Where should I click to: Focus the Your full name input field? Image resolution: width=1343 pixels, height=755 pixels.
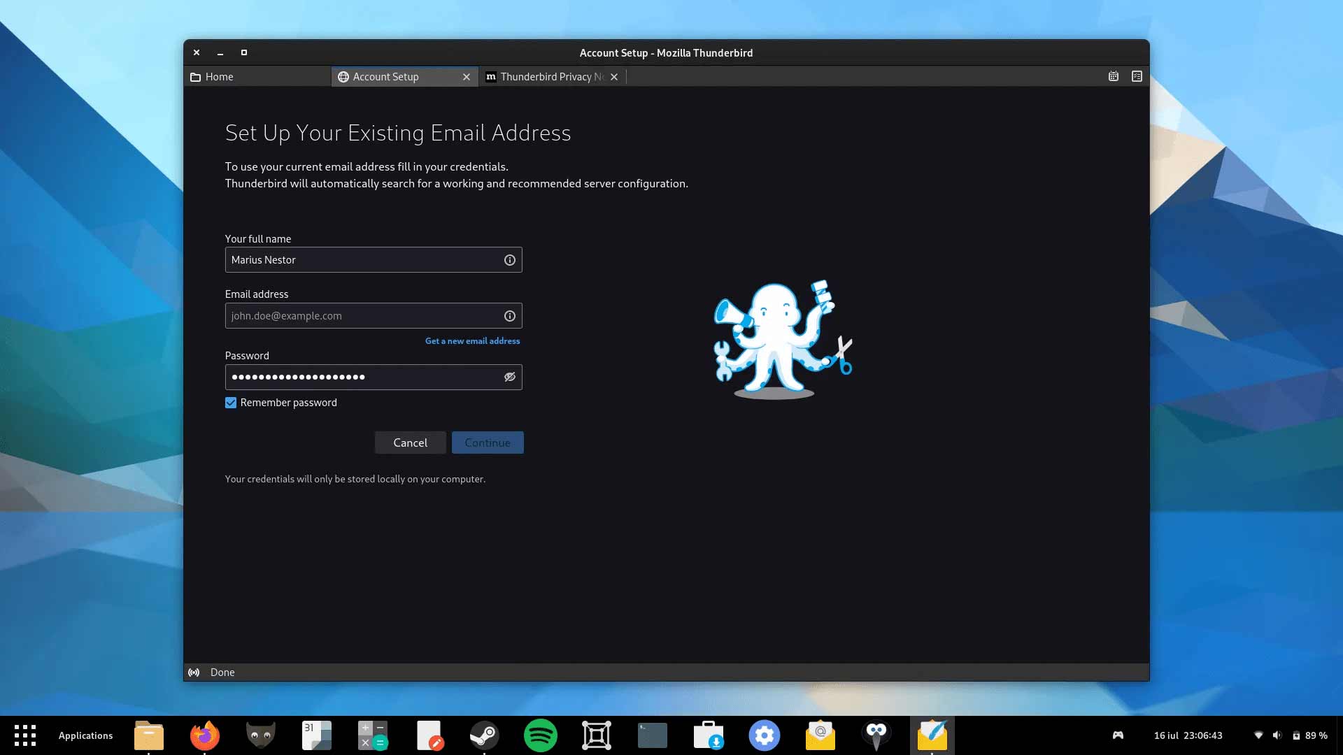click(x=374, y=260)
